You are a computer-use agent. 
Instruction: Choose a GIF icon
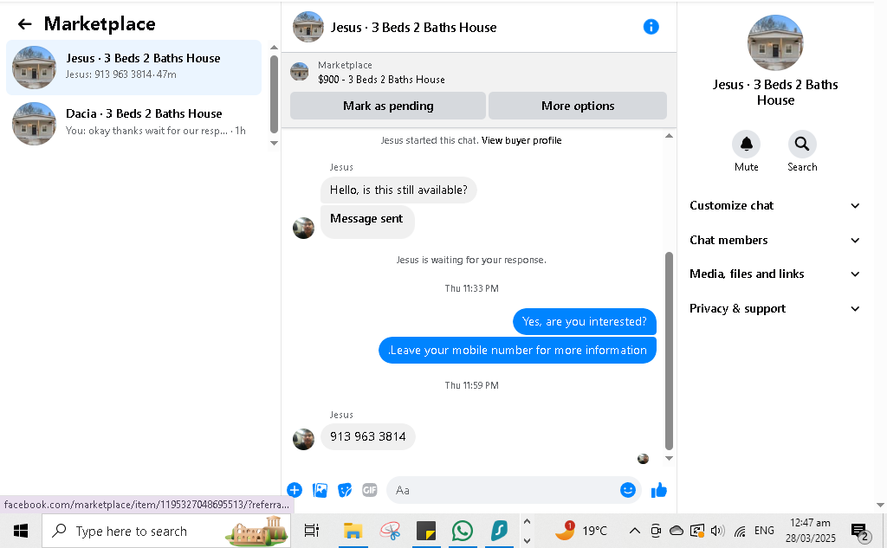click(369, 490)
